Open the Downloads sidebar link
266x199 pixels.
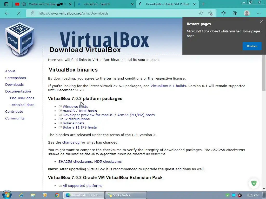click(x=15, y=85)
